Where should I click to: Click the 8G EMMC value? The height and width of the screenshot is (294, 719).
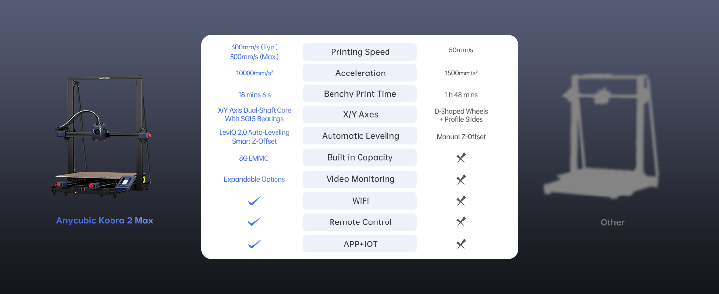click(x=254, y=158)
